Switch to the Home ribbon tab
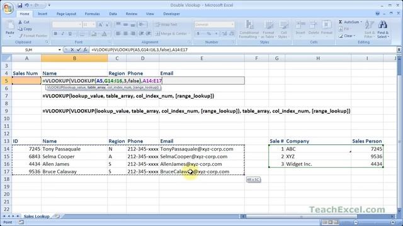 coord(25,14)
